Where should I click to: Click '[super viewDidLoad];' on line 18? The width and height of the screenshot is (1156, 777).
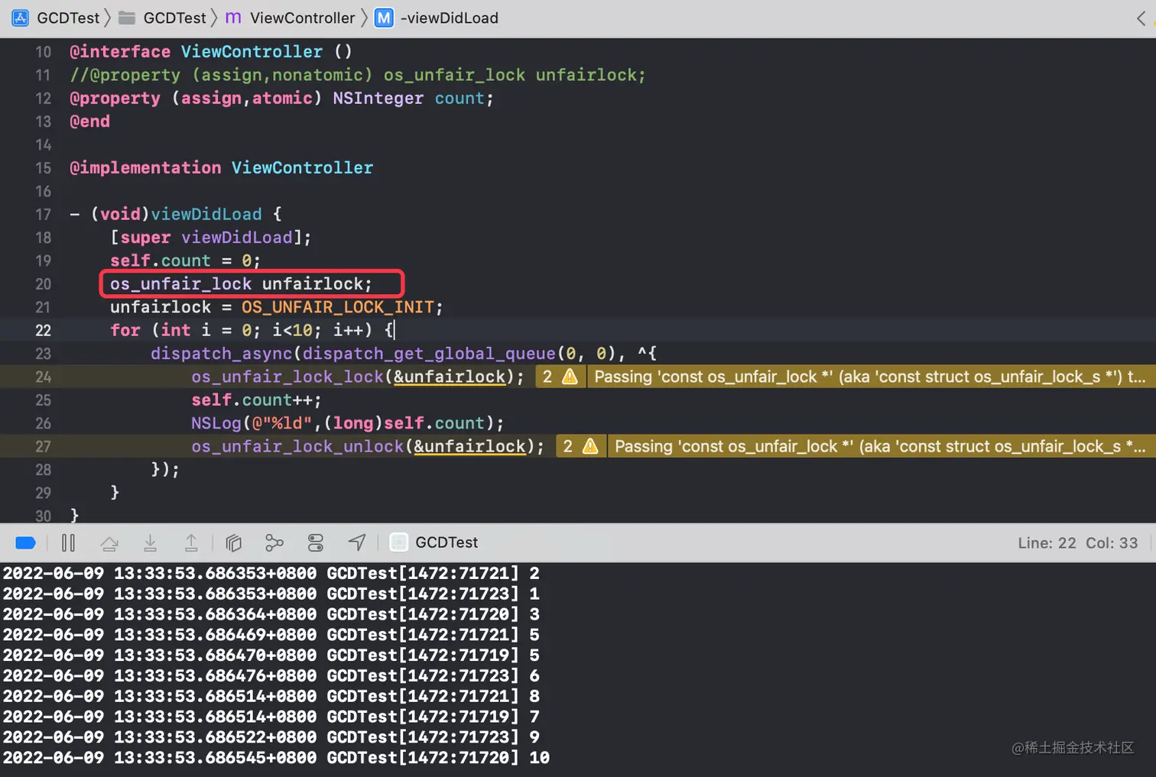click(211, 238)
